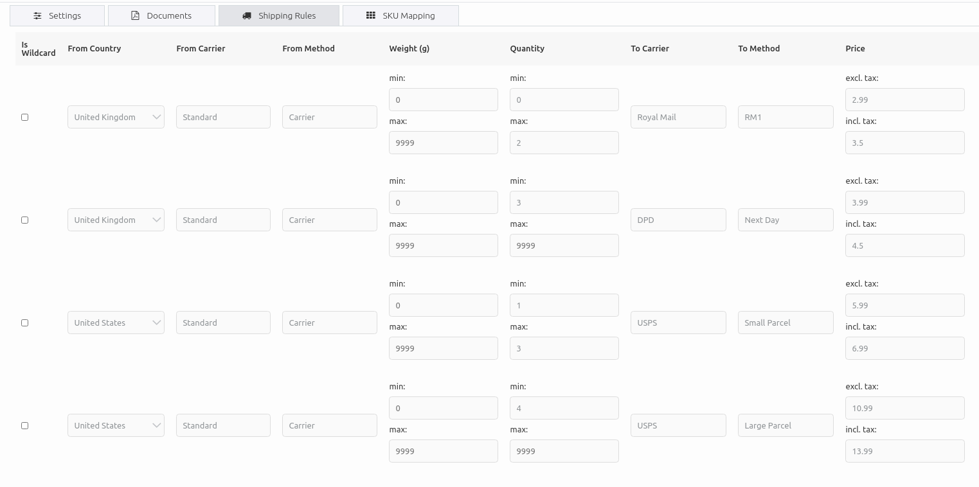Open From Country dropdown in Large Parcel row
Image resolution: width=979 pixels, height=487 pixels.
(x=116, y=425)
